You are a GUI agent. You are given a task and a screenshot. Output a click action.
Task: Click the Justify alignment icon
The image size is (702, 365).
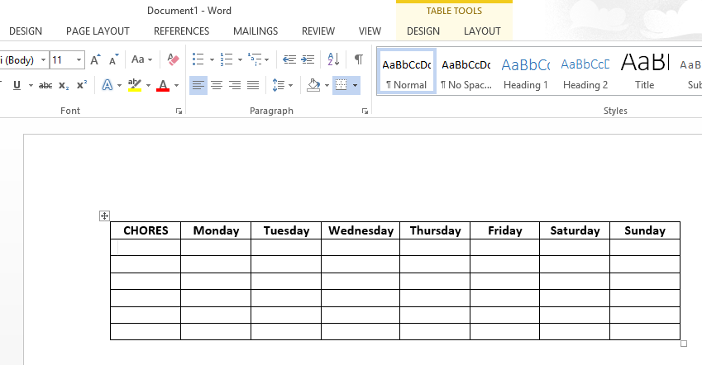tap(253, 85)
